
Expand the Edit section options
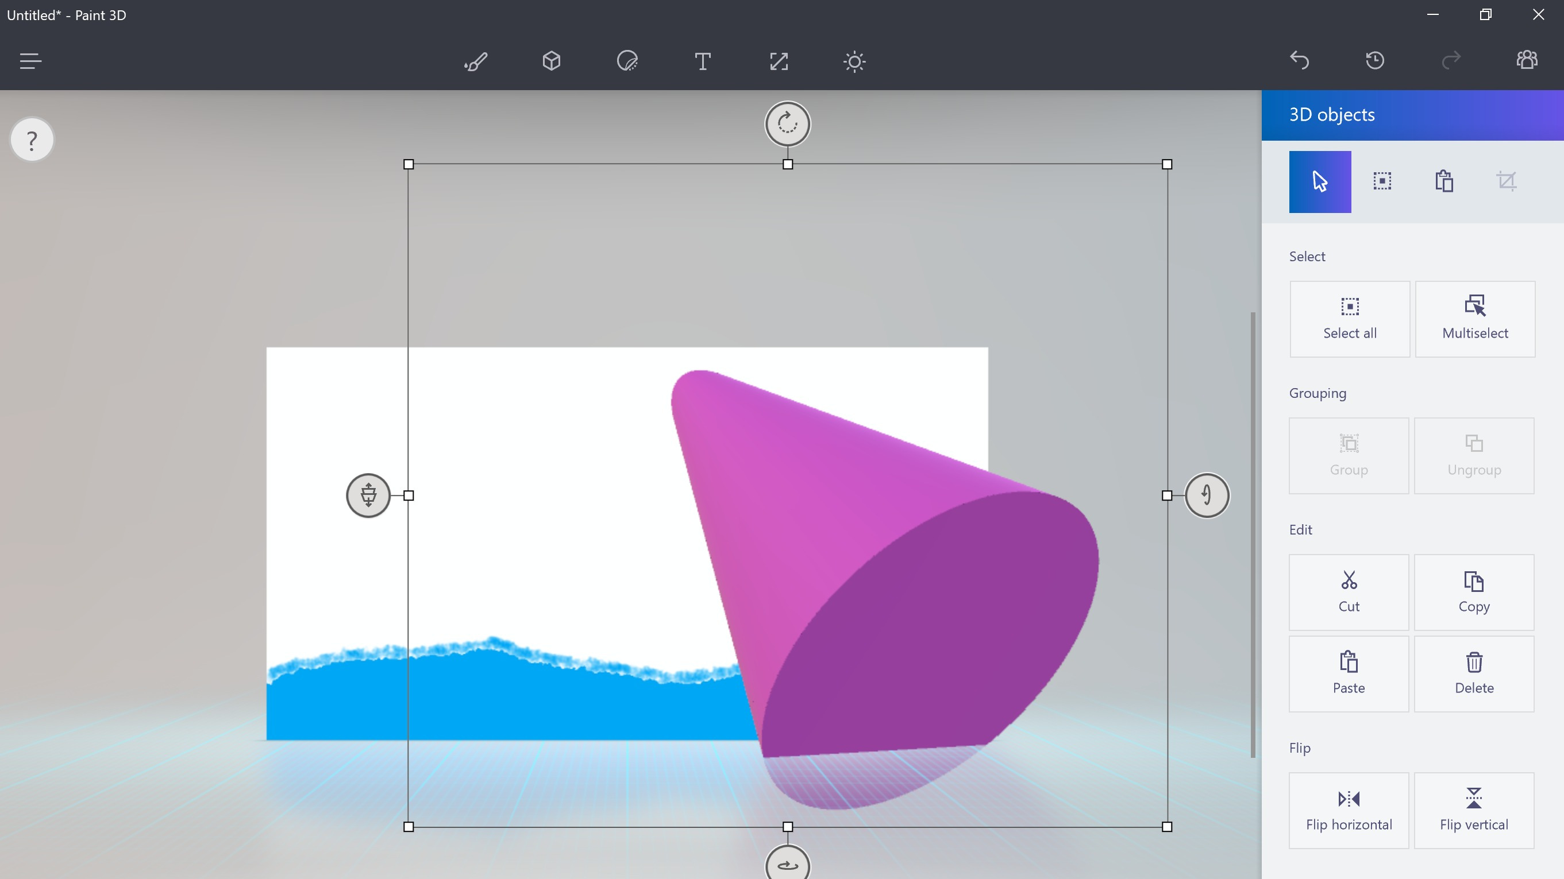tap(1301, 529)
